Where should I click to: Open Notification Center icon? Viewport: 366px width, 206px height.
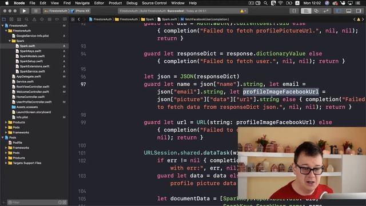pyautogui.click(x=358, y=3)
